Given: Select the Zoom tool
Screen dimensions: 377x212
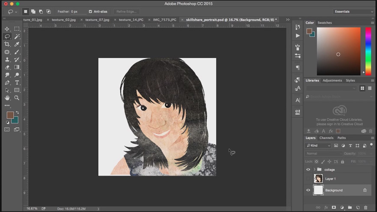Looking at the screenshot, I should coord(17,98).
